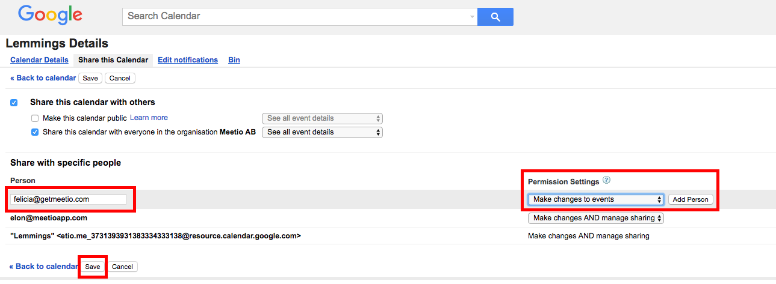This screenshot has height=284, width=776.
Task: Uncheck share with organisation Meetio AB checkbox
Action: coord(35,132)
